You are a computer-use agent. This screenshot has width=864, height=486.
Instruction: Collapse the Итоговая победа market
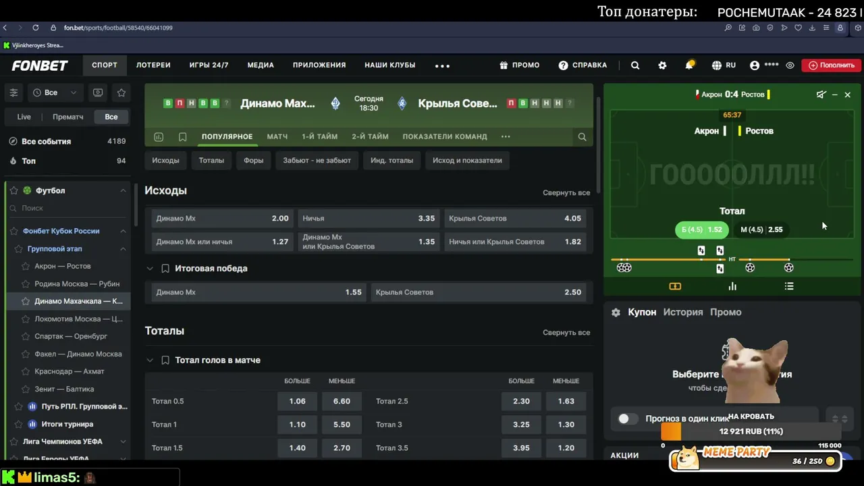pyautogui.click(x=150, y=269)
